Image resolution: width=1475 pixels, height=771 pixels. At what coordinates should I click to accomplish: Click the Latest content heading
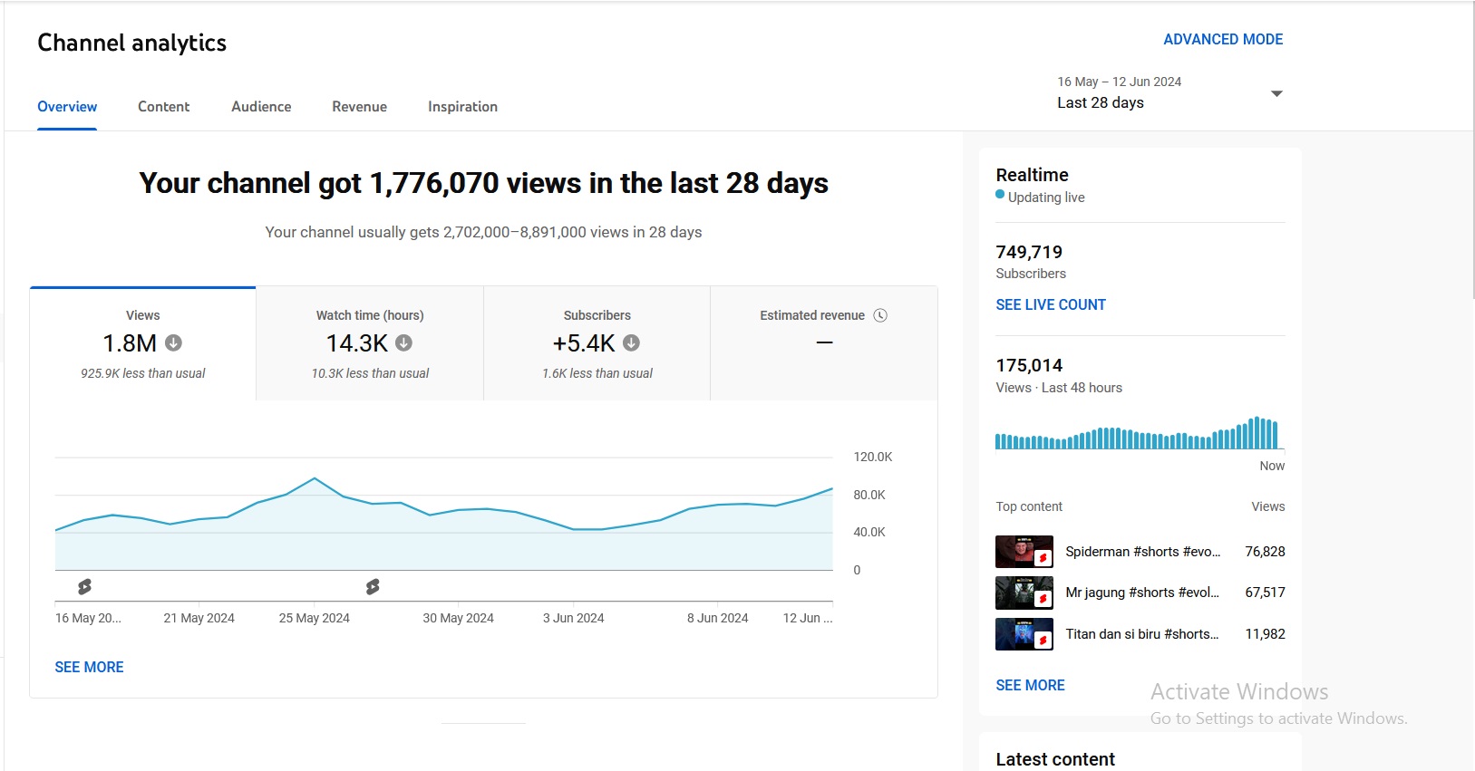[1055, 759]
